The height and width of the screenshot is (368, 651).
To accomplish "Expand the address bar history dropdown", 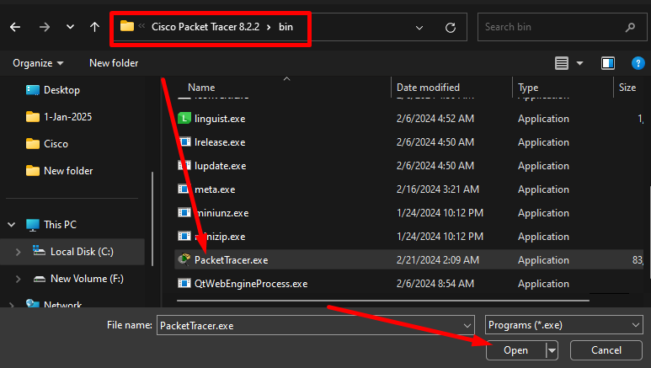I will 419,28.
